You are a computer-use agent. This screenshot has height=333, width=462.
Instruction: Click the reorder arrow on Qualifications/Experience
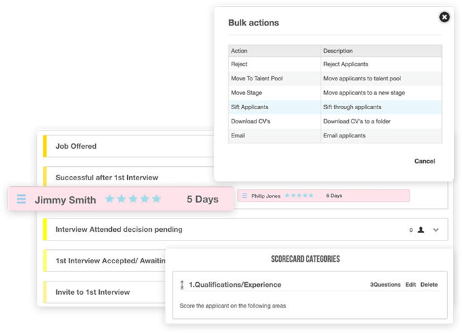click(x=182, y=285)
